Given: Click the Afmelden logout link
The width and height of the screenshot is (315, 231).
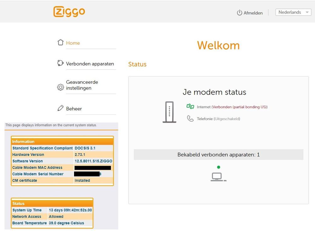Looking at the screenshot, I should click(x=253, y=13).
